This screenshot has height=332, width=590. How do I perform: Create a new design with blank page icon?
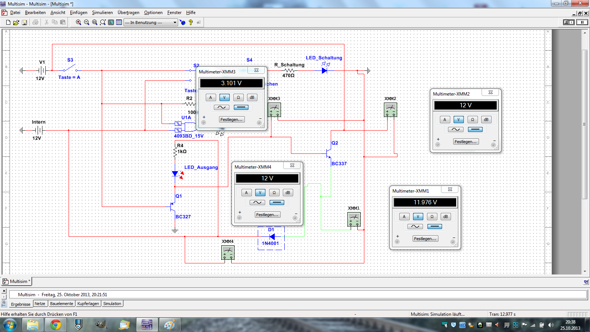click(8, 23)
